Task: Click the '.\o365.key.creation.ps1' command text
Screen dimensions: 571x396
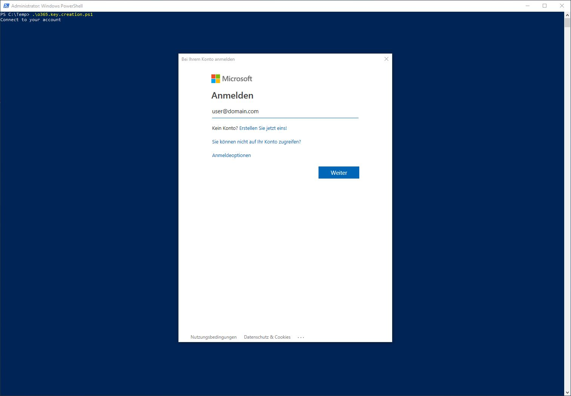Action: pyautogui.click(x=63, y=14)
